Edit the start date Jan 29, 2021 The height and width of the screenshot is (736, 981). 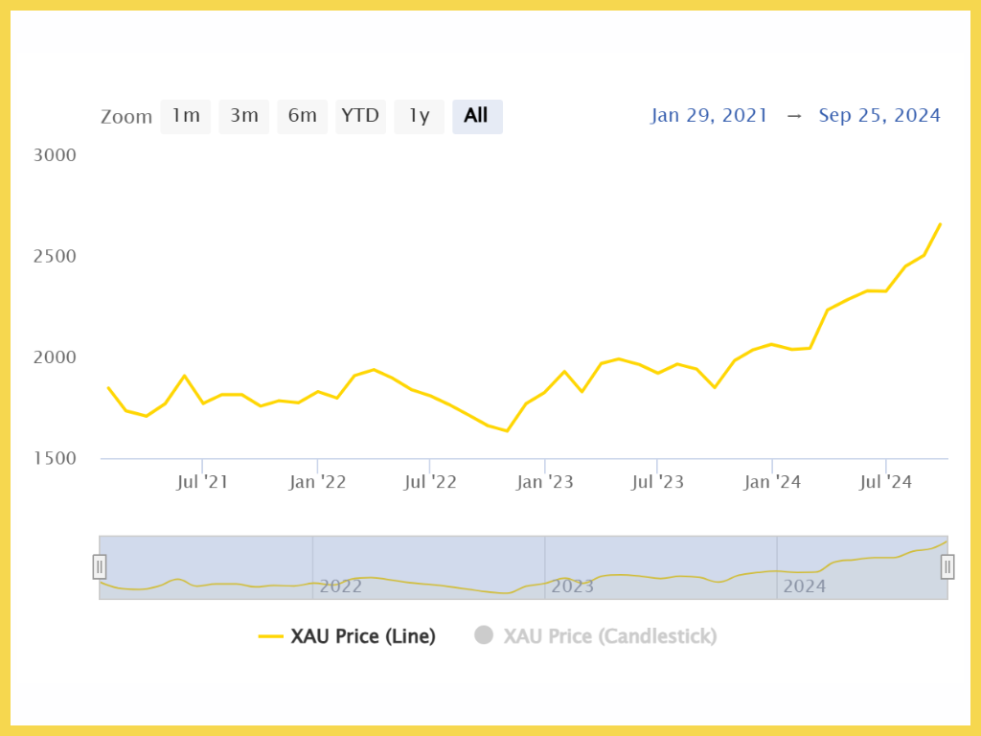(709, 116)
